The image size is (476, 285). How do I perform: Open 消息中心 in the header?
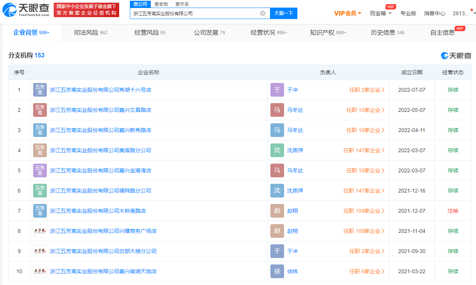434,13
